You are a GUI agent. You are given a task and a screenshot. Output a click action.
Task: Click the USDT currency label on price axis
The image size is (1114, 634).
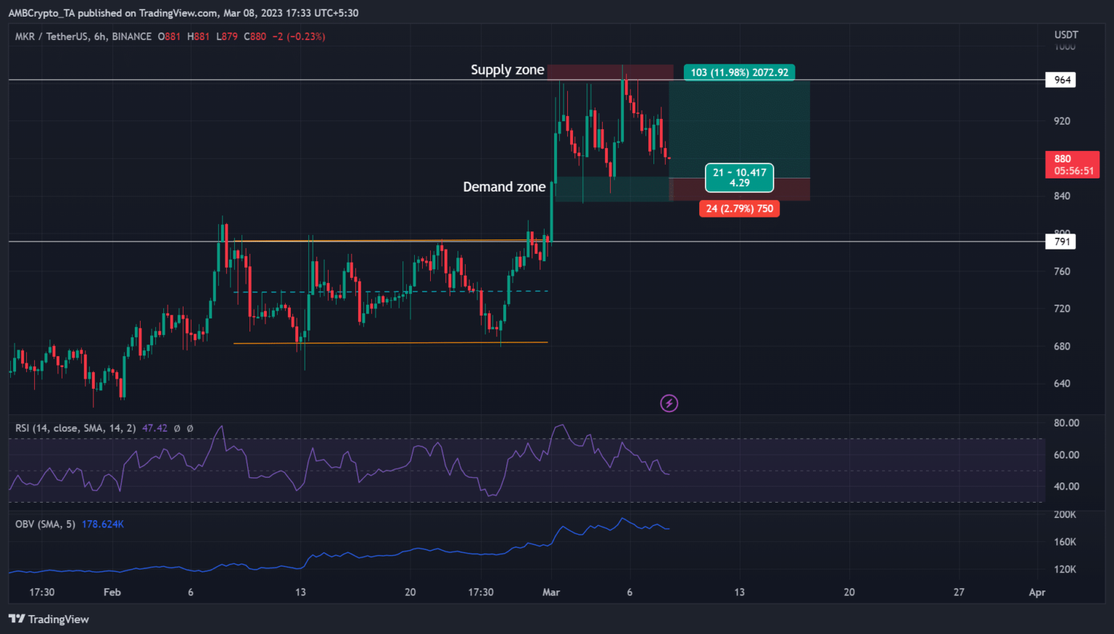1065,35
